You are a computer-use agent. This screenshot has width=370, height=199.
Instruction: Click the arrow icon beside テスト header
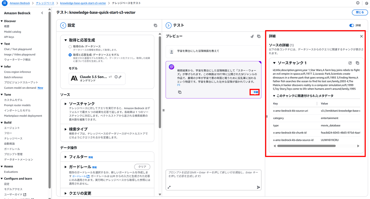(x=169, y=25)
